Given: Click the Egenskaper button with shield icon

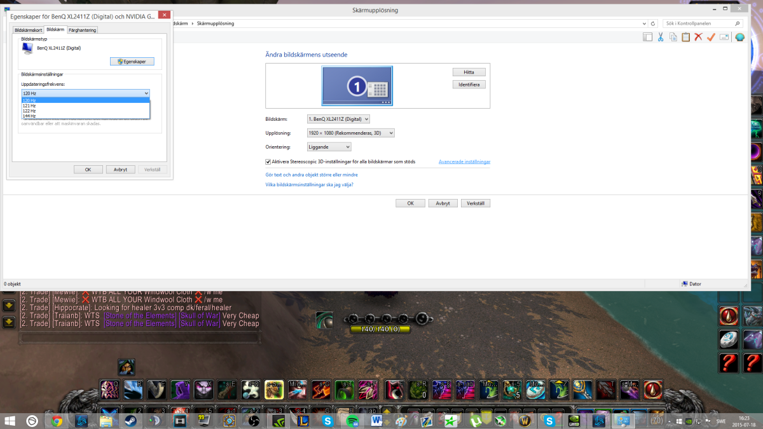Looking at the screenshot, I should [x=132, y=62].
